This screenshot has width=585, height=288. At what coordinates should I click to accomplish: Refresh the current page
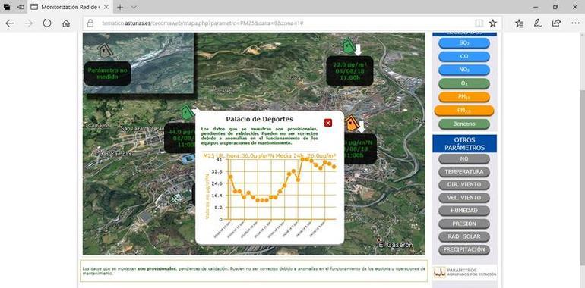pyautogui.click(x=47, y=23)
